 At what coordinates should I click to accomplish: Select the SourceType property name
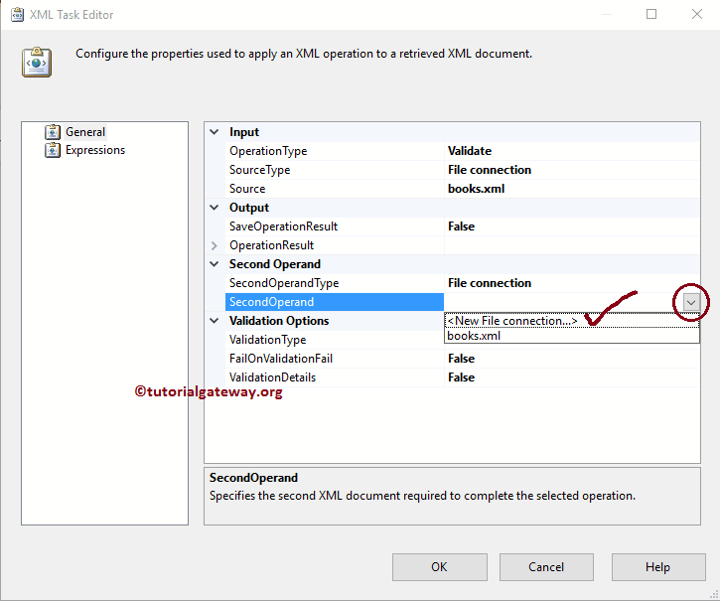click(260, 170)
